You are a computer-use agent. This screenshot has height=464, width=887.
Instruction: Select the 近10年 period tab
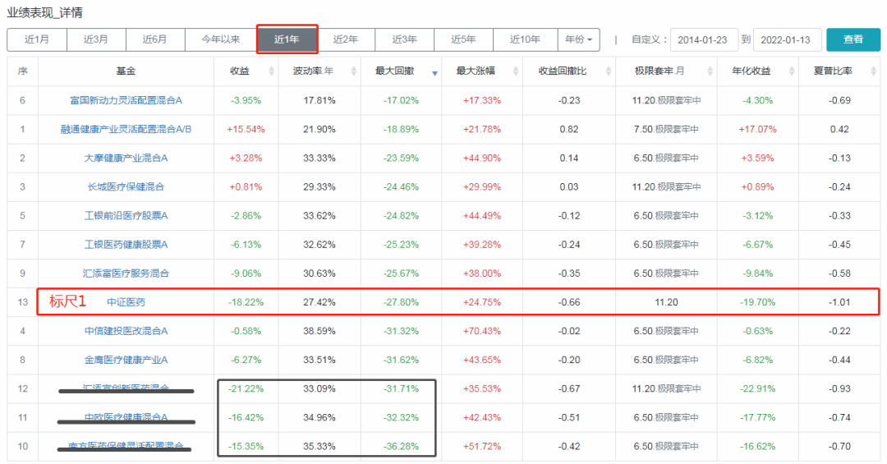pos(525,39)
